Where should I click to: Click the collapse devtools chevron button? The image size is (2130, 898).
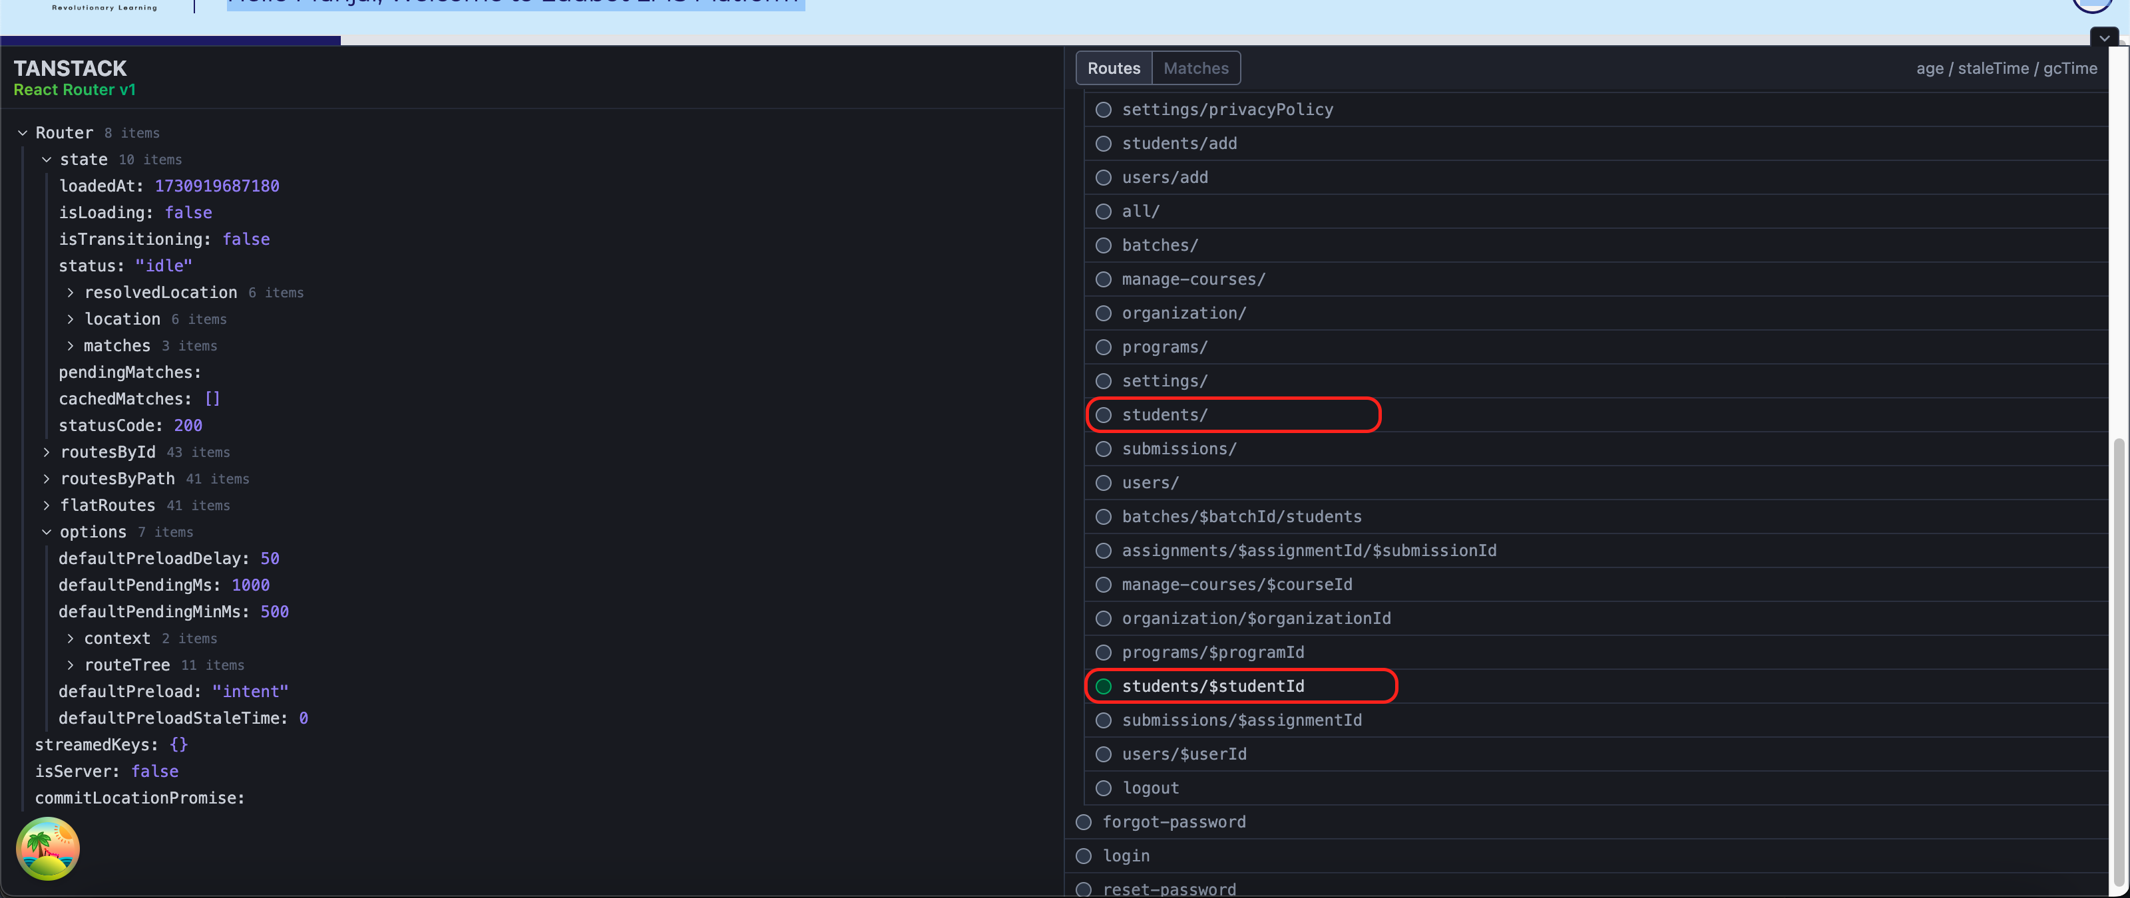point(2103,38)
